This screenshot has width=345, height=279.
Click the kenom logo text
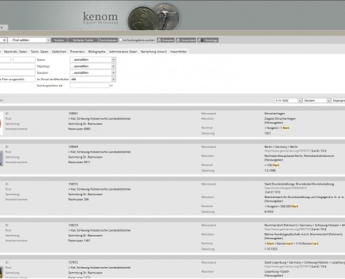click(100, 17)
